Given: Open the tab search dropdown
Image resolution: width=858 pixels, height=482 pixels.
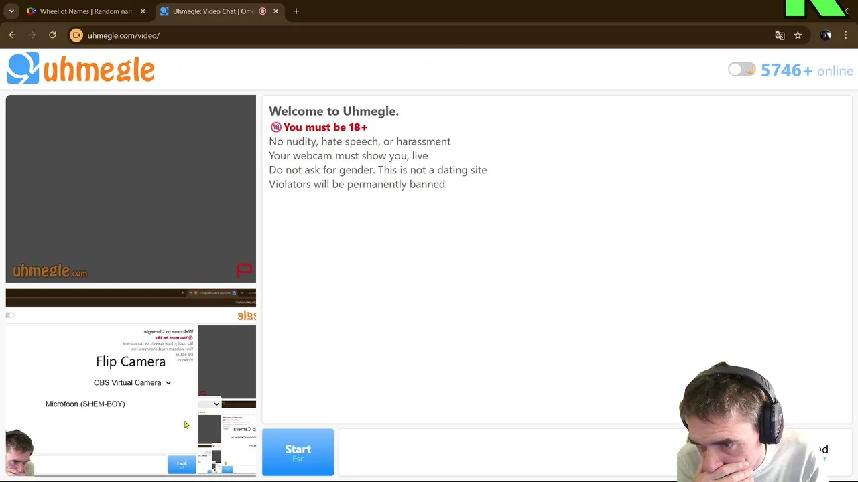Looking at the screenshot, I should point(11,11).
